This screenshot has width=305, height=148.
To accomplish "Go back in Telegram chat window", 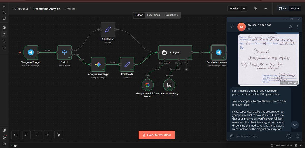I will [x=232, y=27].
